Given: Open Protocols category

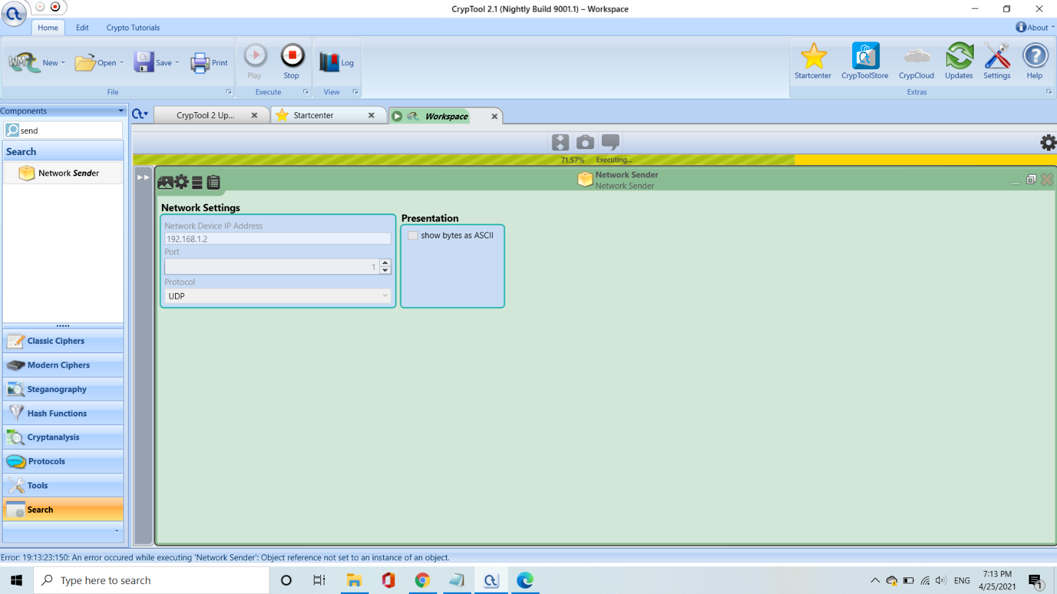Looking at the screenshot, I should coord(63,461).
